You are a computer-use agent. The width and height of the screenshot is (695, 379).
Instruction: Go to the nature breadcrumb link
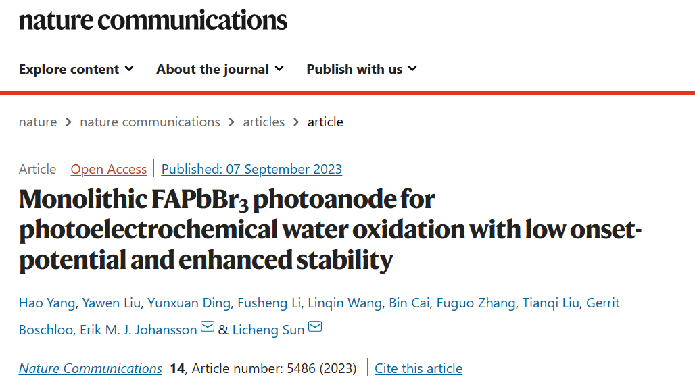click(x=38, y=122)
